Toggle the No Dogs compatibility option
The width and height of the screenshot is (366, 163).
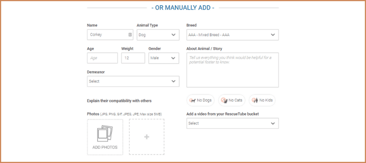(x=200, y=100)
